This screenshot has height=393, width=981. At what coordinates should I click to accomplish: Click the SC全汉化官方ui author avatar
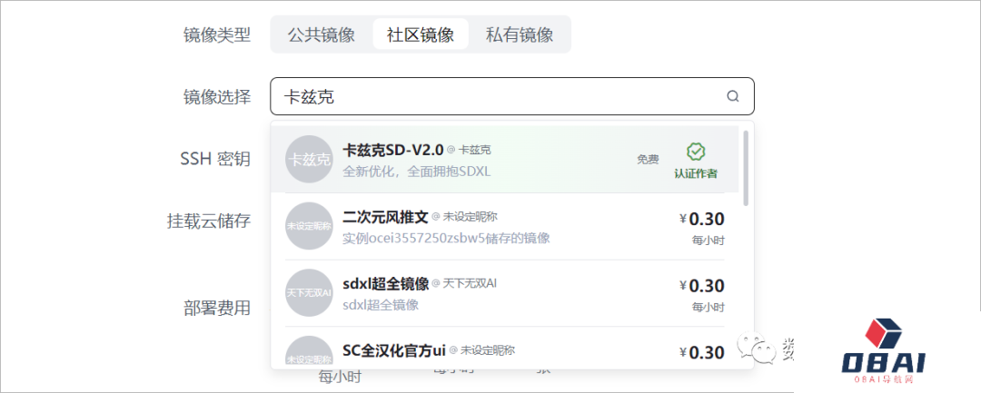click(309, 354)
